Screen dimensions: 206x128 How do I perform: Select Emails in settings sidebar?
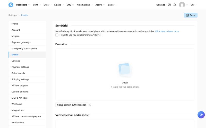[x=27, y=55]
